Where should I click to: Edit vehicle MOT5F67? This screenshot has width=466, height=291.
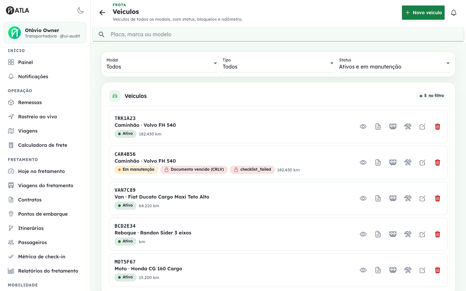coord(423,270)
